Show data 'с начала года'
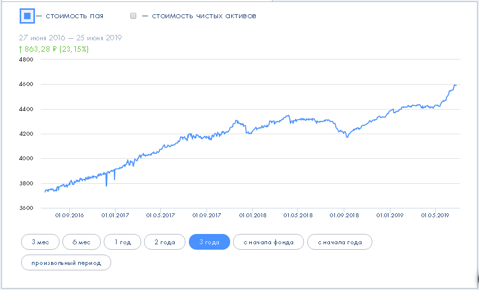The height and width of the screenshot is (290, 479). pos(340,242)
